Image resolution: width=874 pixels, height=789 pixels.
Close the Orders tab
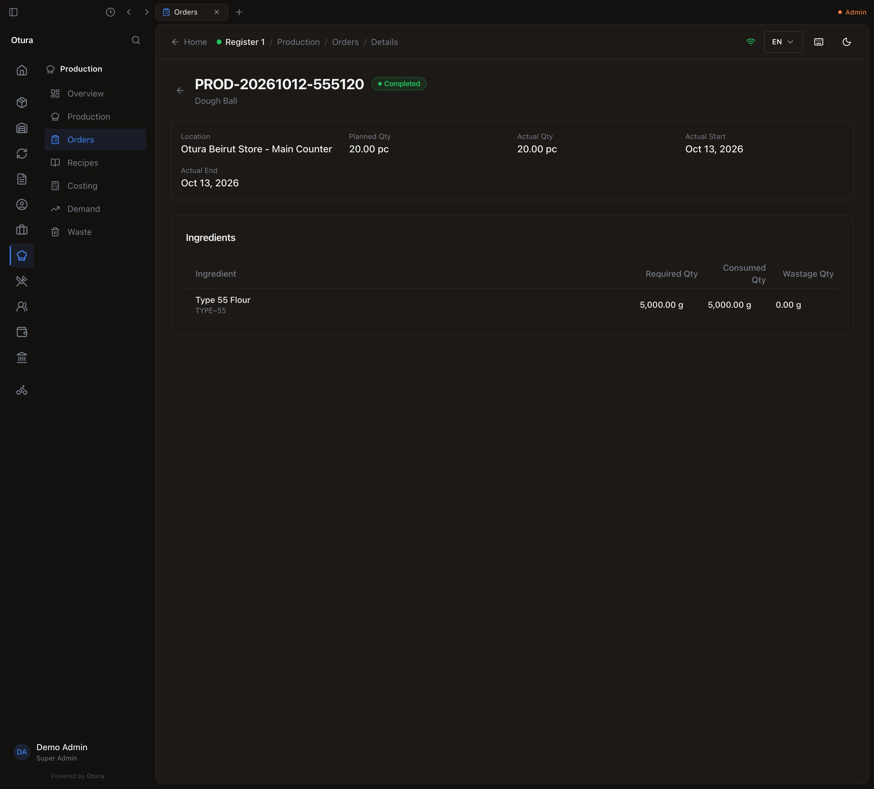217,12
